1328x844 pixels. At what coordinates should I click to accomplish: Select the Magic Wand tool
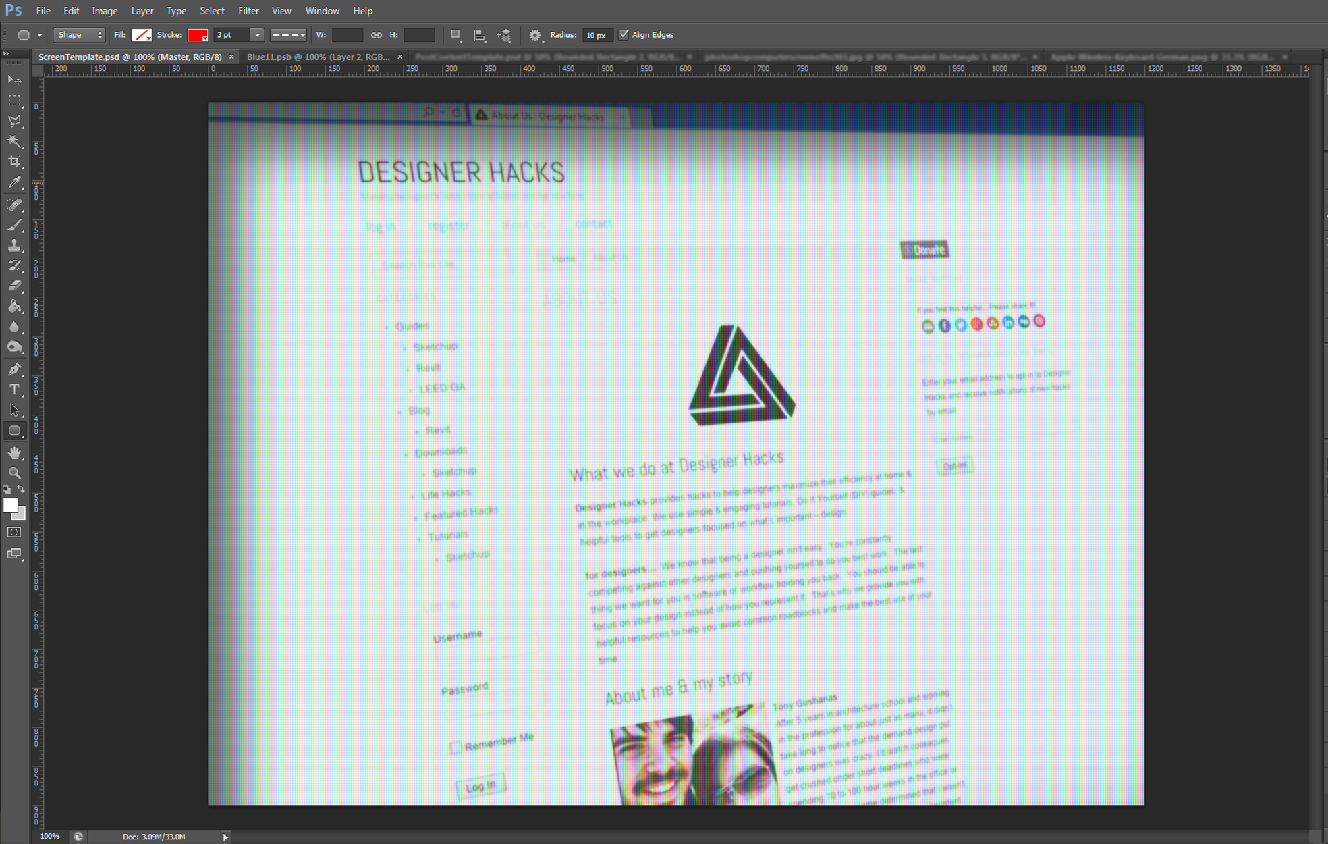point(14,141)
